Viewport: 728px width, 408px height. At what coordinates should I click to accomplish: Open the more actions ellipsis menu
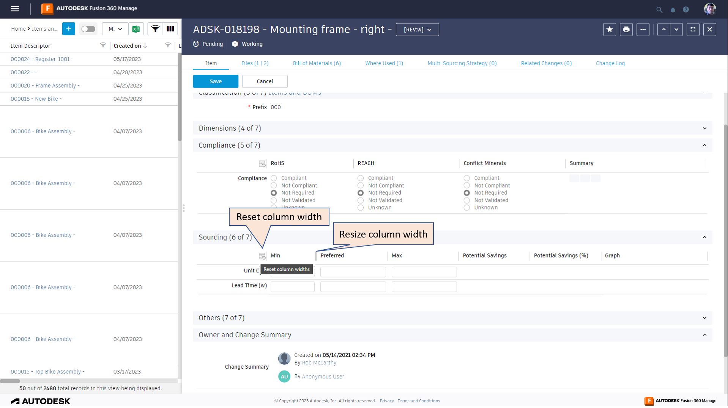tap(643, 30)
